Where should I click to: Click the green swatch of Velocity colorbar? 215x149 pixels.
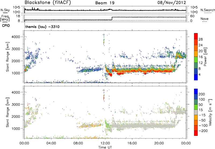[x=196, y=107]
